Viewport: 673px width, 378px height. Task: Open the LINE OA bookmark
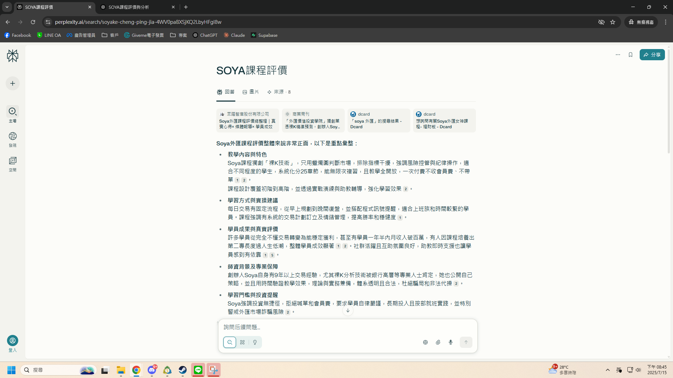tap(49, 35)
